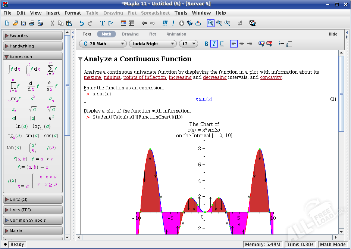This screenshot has height=249, width=351.
Task: Open the 2D Math style dropdown
Action: [103, 44]
